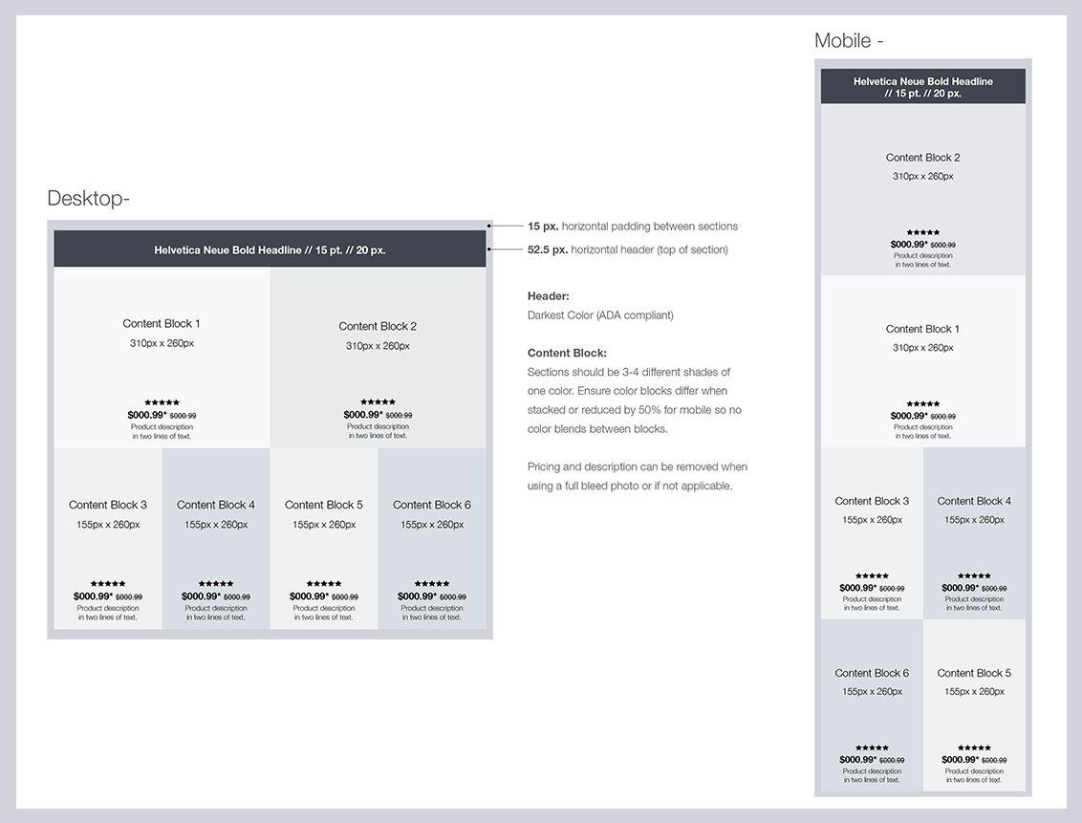Select mobile Content Block 3 label
The width and height of the screenshot is (1082, 823).
pos(873,501)
